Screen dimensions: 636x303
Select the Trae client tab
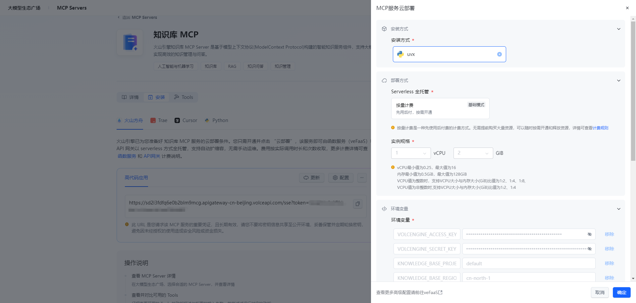pyautogui.click(x=159, y=120)
